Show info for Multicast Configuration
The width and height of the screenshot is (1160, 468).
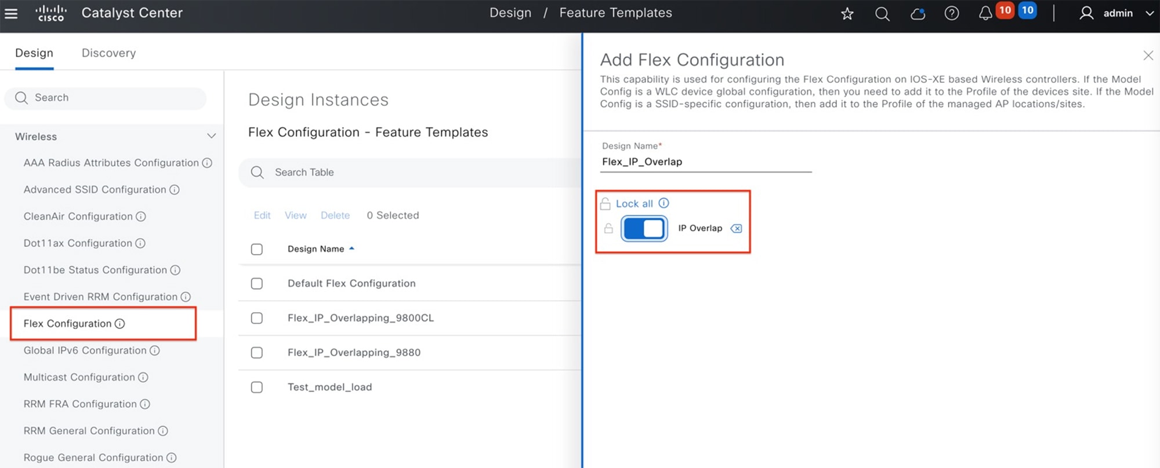pyautogui.click(x=143, y=377)
